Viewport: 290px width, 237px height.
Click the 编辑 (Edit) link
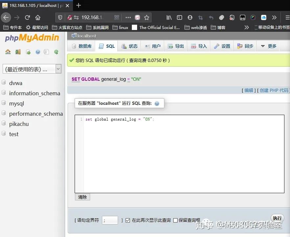coord(249,90)
